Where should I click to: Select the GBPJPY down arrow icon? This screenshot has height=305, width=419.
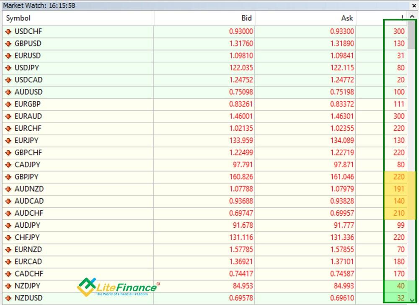click(x=8, y=177)
